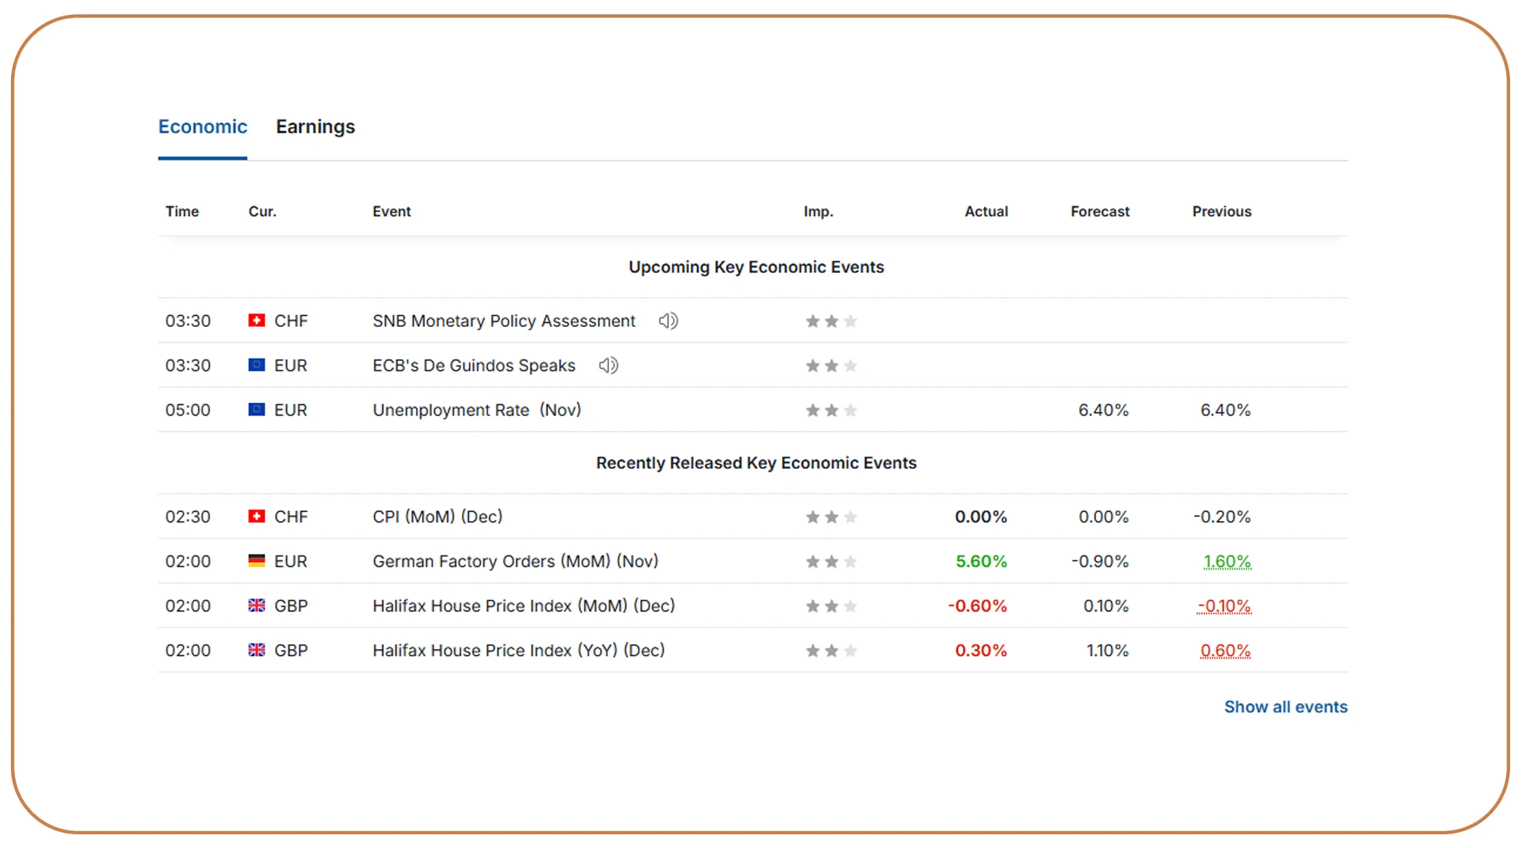Screen dimensions: 1521x848
Task: Click the underlined -0.10% previous value
Action: pos(1224,606)
